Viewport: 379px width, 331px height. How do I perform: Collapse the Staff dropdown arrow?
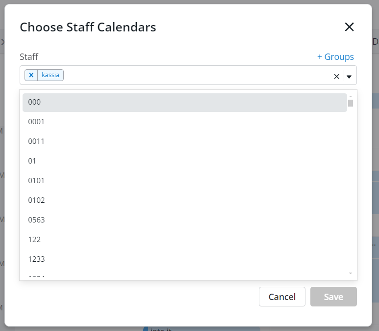[349, 77]
